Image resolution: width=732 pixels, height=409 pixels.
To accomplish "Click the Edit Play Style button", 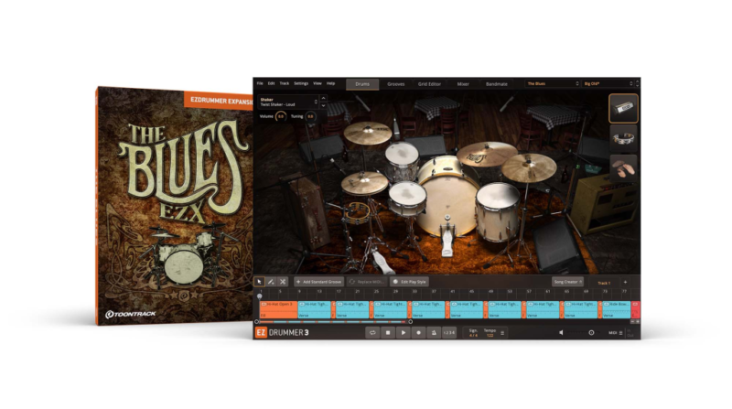I will 409,282.
